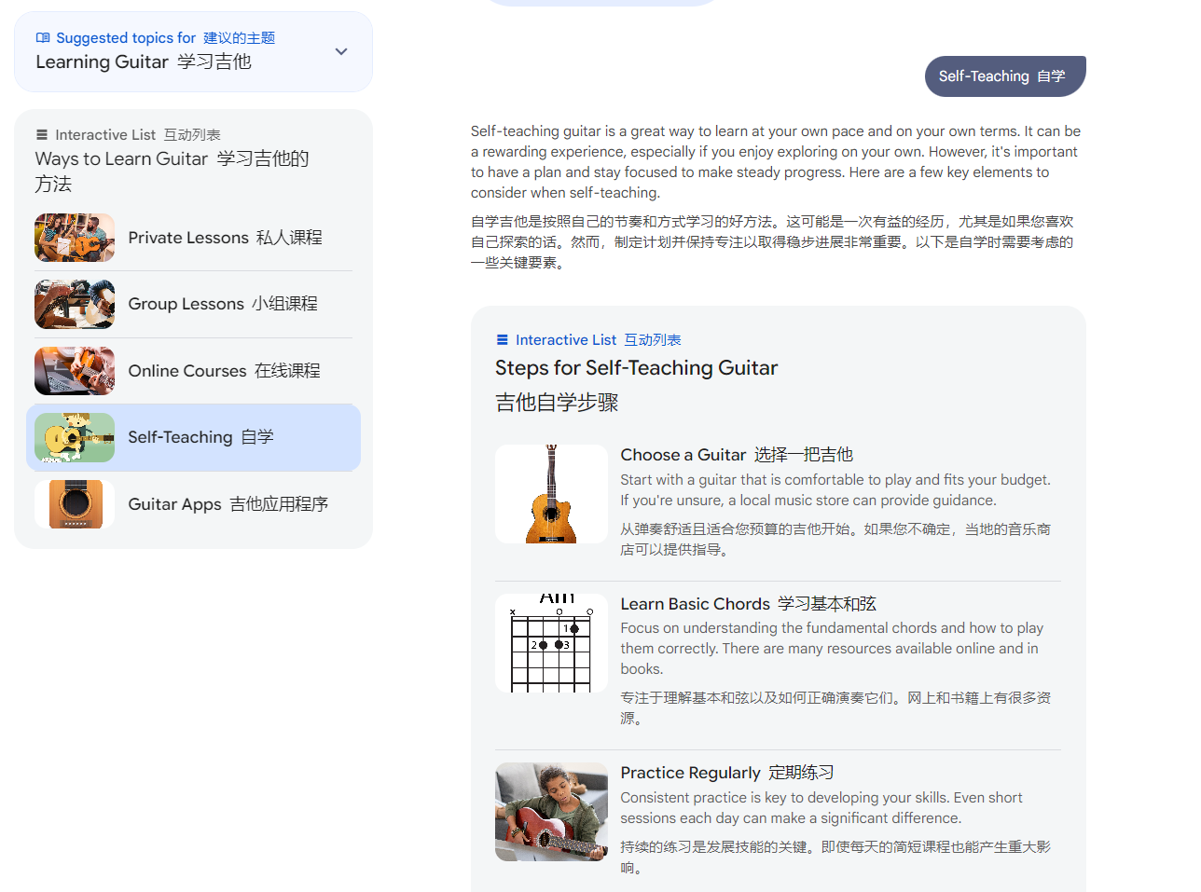Image resolution: width=1201 pixels, height=892 pixels.
Task: Click the book icon beside Suggested topics
Action: [x=43, y=38]
